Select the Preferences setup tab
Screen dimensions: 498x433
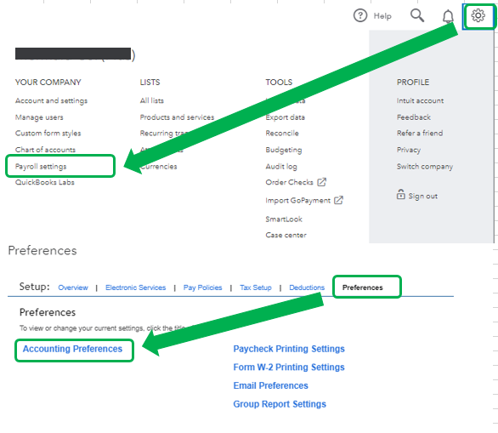pos(362,288)
